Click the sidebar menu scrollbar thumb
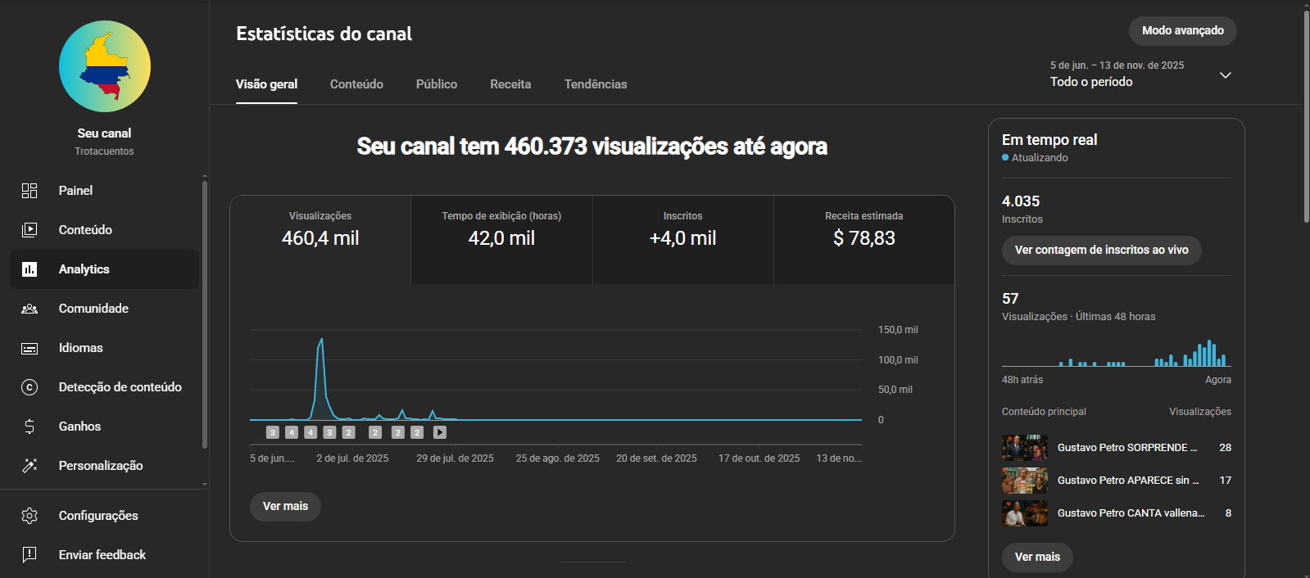Image resolution: width=1310 pixels, height=578 pixels. [204, 314]
